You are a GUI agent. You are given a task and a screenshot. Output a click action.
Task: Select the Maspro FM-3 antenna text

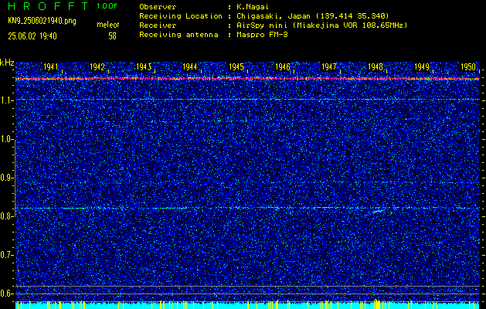coord(262,35)
